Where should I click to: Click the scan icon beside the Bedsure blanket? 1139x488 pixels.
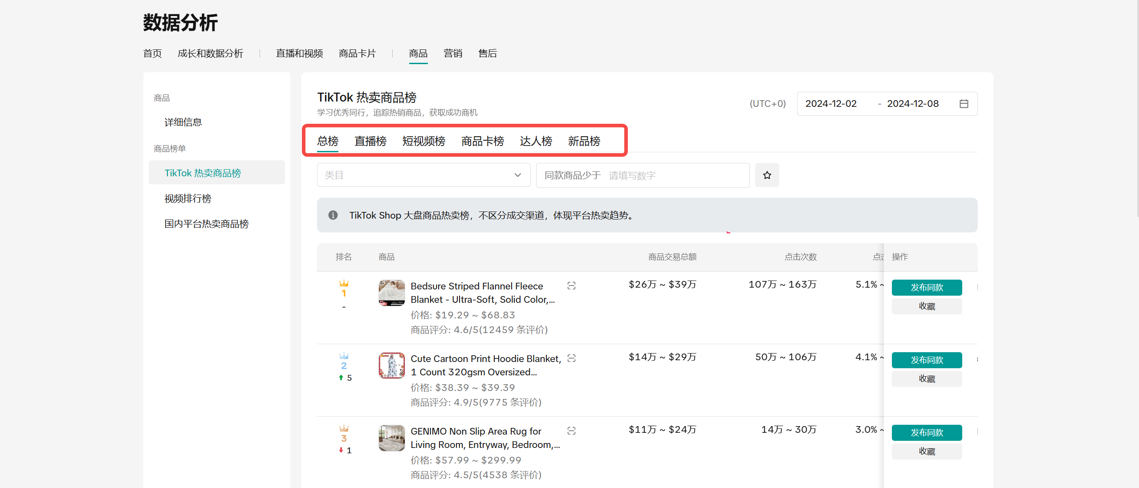571,286
